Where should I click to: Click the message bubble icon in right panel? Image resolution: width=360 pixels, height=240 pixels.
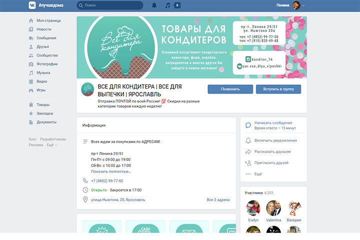[x=248, y=125]
